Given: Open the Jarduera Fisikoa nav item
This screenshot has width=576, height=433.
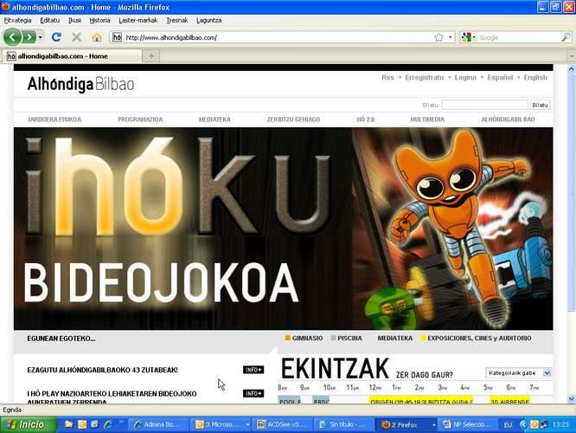Looking at the screenshot, I should [54, 120].
